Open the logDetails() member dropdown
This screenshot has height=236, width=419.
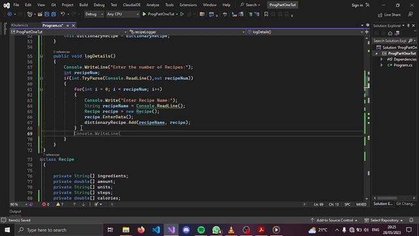click(x=305, y=32)
